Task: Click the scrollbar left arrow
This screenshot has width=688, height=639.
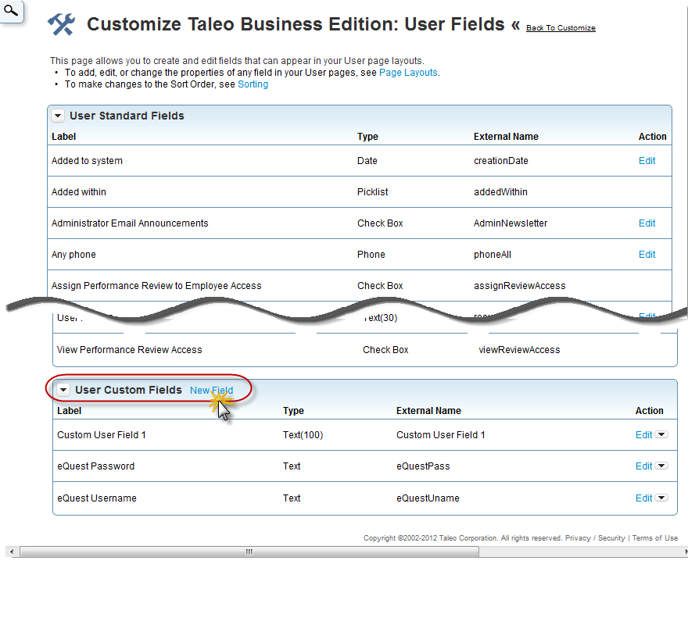Action: (12, 552)
